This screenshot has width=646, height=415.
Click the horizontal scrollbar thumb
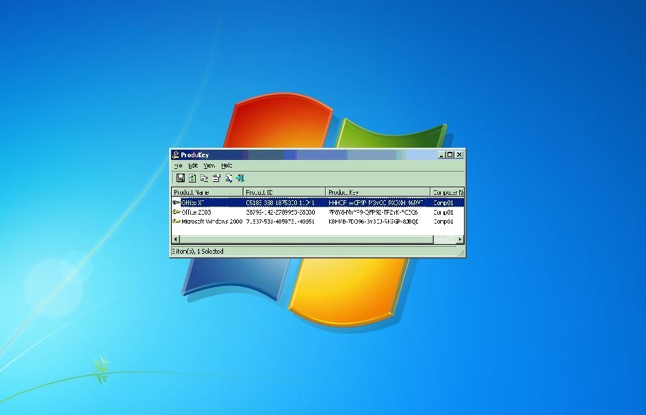[307, 239]
